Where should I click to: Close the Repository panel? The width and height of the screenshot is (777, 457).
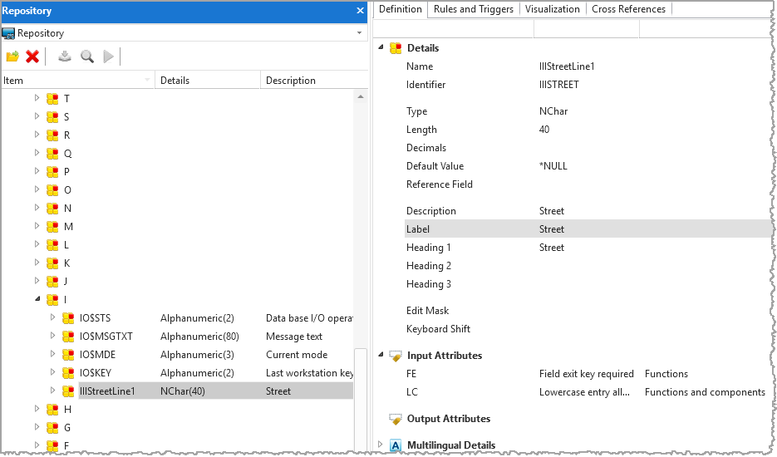pos(360,11)
